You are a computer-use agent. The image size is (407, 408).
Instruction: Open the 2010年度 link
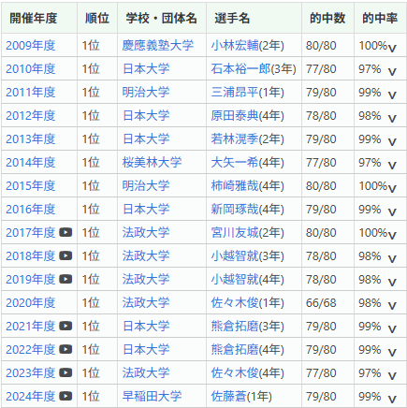31,69
